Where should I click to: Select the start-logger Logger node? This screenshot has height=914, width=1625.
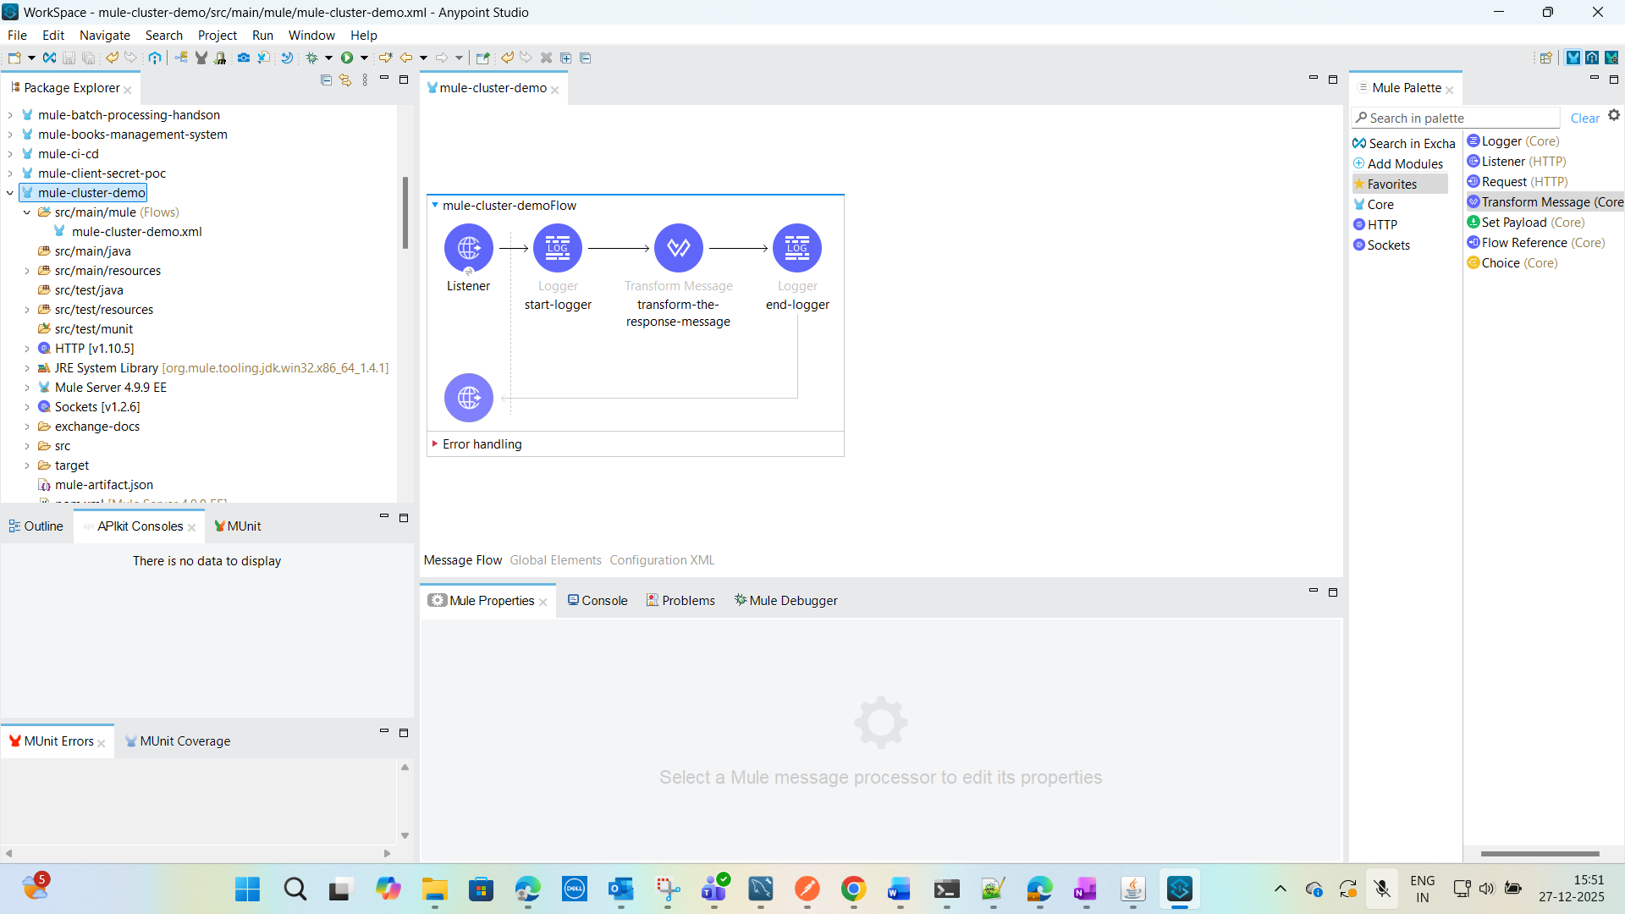(x=557, y=248)
